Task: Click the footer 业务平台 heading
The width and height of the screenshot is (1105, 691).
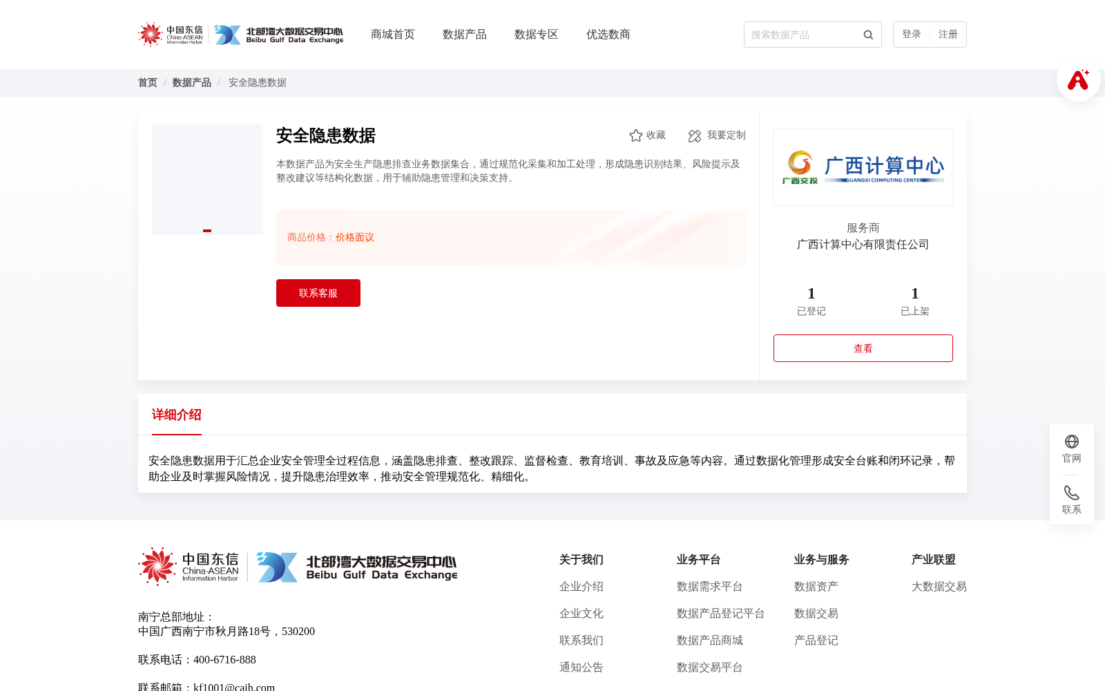Action: (x=699, y=560)
